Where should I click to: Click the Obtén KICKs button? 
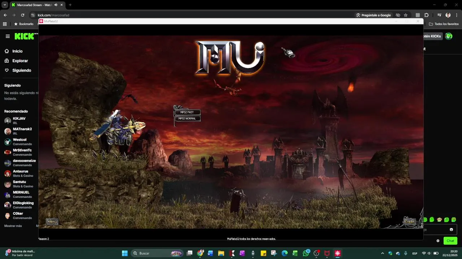pos(432,36)
